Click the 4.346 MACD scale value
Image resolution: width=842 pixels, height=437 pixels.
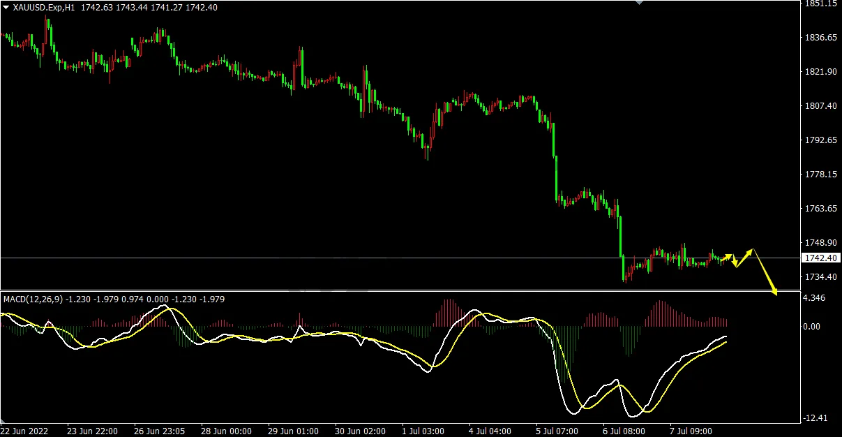pos(815,299)
